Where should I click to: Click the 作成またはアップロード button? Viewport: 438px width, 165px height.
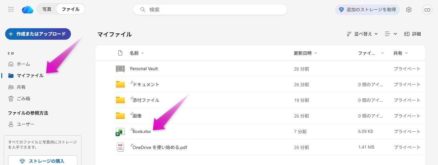[x=38, y=34]
